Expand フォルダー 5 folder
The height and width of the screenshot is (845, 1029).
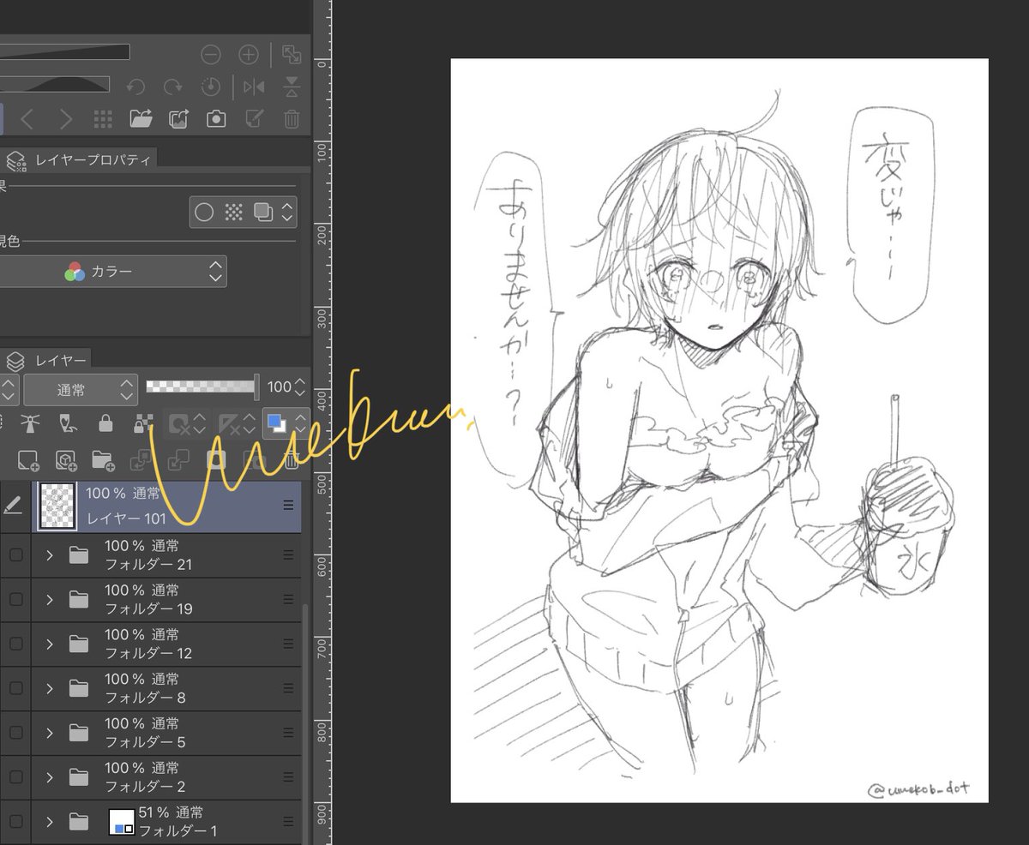(x=50, y=733)
